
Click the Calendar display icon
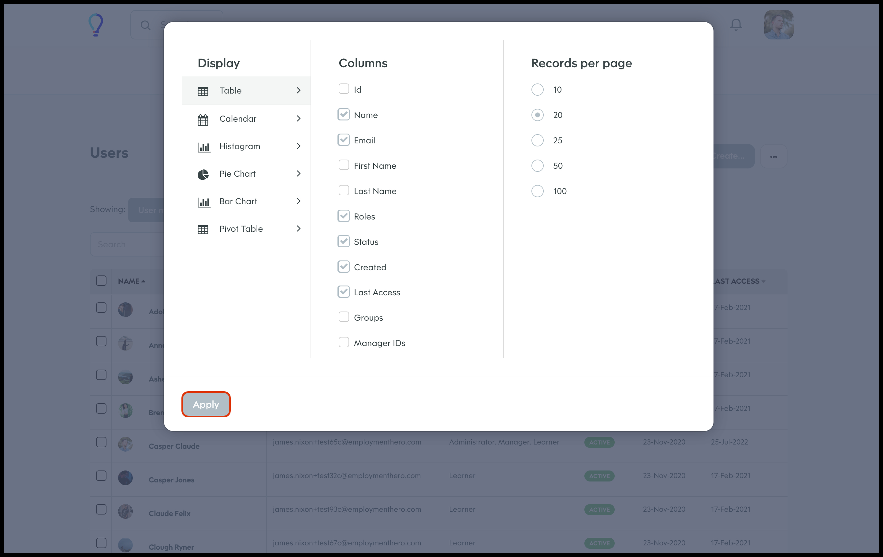coord(203,120)
